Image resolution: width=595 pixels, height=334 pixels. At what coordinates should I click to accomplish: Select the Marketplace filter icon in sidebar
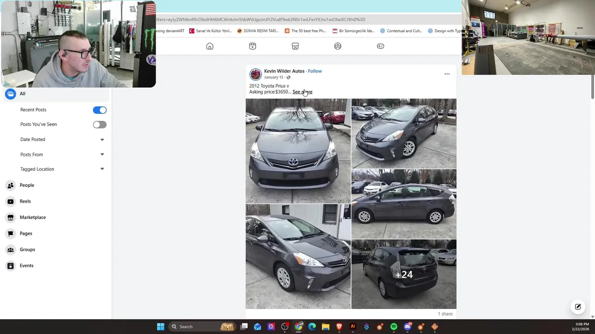click(x=11, y=218)
